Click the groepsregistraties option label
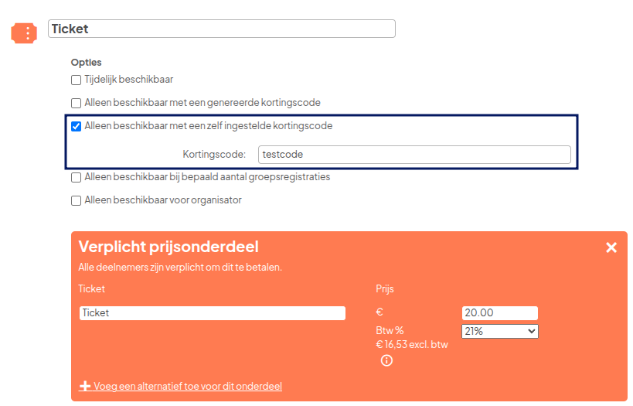Image resolution: width=633 pixels, height=406 pixels. click(206, 177)
